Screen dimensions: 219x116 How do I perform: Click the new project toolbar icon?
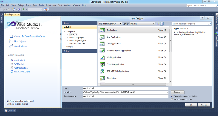coord(14,9)
